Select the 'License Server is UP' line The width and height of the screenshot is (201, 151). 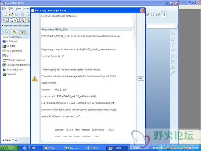53,56
